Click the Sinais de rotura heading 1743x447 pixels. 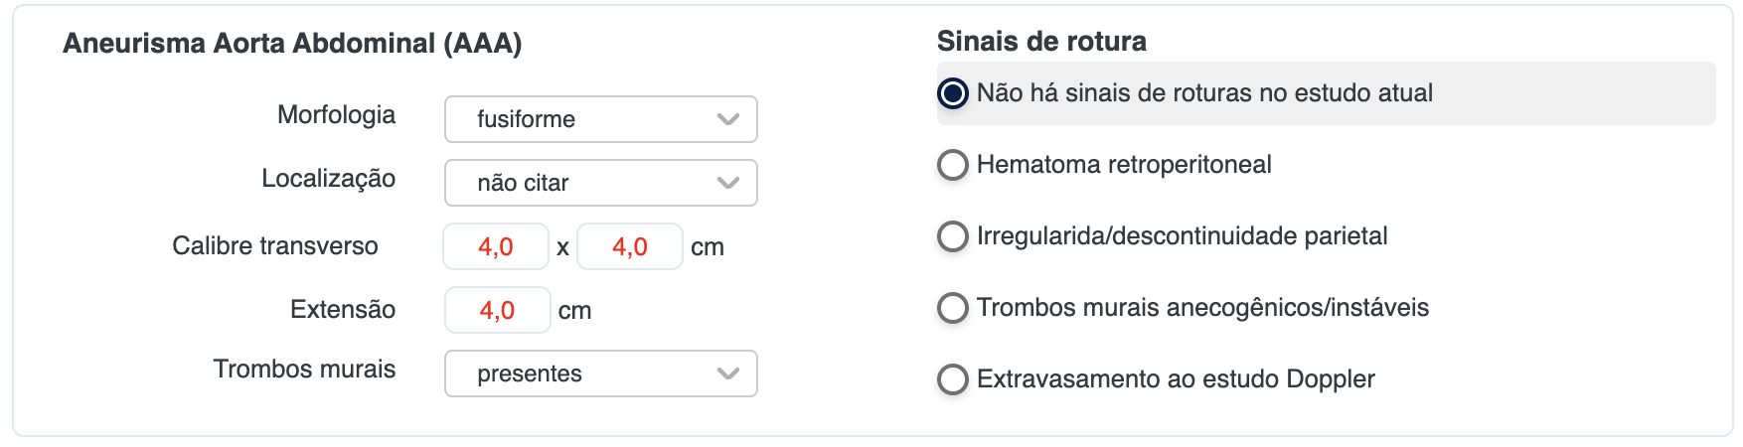tap(1041, 42)
